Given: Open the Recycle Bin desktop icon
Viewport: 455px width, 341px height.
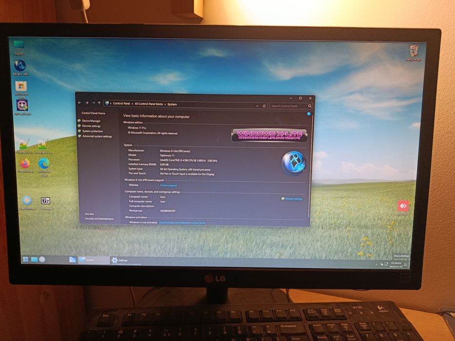Looking at the screenshot, I should pos(414,53).
